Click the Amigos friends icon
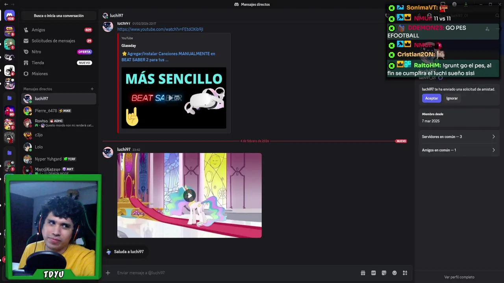The image size is (504, 283). pyautogui.click(x=26, y=30)
